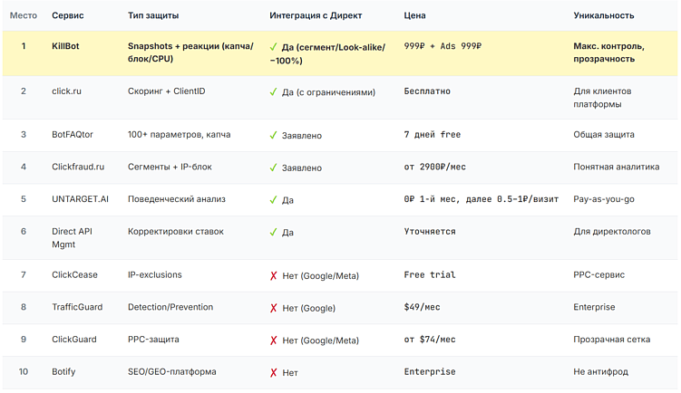Click 'SEO/GEO-платформа' cell

tap(172, 372)
